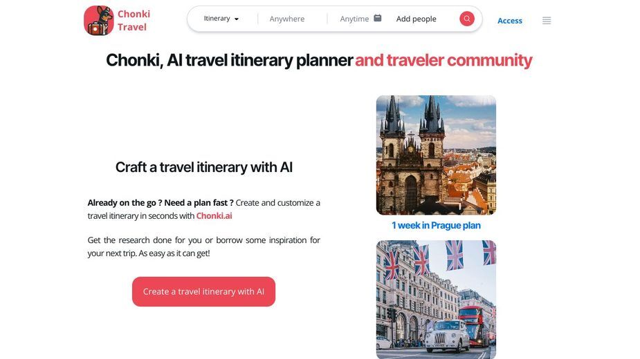Expand the Itinerary dropdown
This screenshot has height=359, width=640.
pyautogui.click(x=221, y=19)
